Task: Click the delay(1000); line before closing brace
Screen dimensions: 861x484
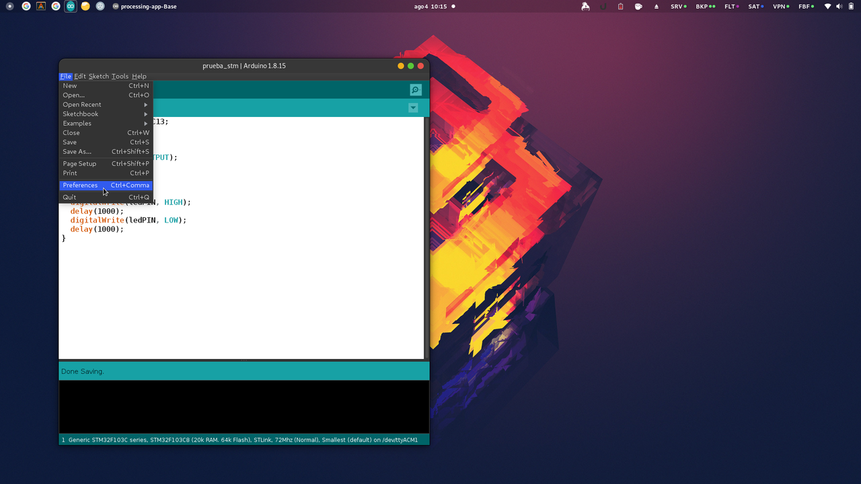Action: 97,229
